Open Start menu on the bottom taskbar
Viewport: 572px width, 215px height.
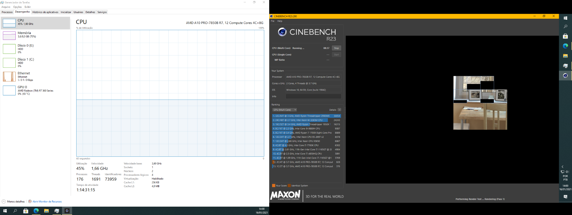5,211
